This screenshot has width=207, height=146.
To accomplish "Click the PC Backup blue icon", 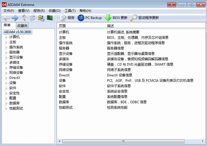I will pyautogui.click(x=81, y=18).
